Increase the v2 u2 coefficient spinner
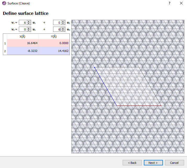The height and width of the screenshot is (168, 187). [63, 28]
